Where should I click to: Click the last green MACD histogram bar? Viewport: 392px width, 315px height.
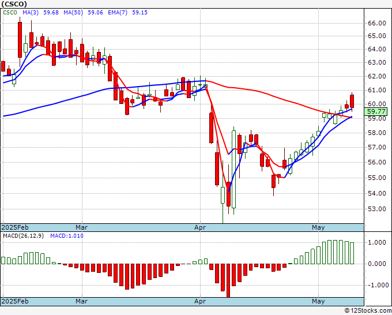[352, 253]
